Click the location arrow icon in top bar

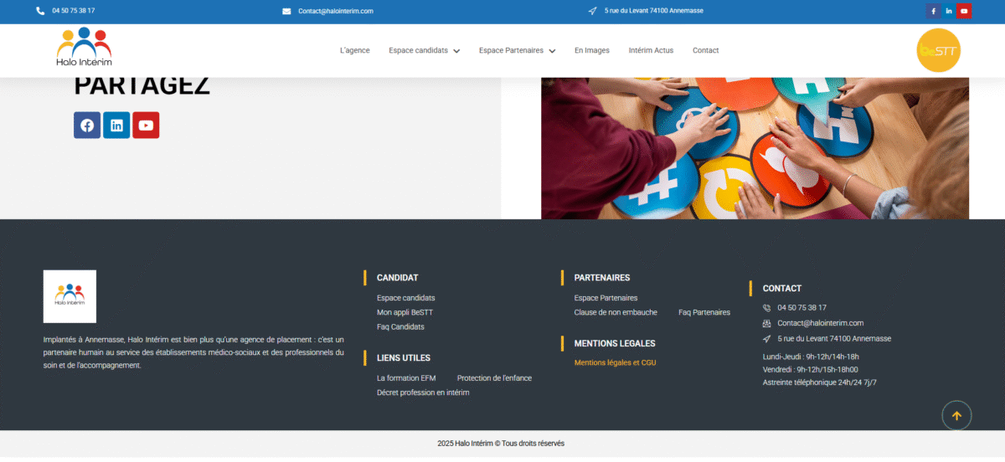(x=593, y=11)
